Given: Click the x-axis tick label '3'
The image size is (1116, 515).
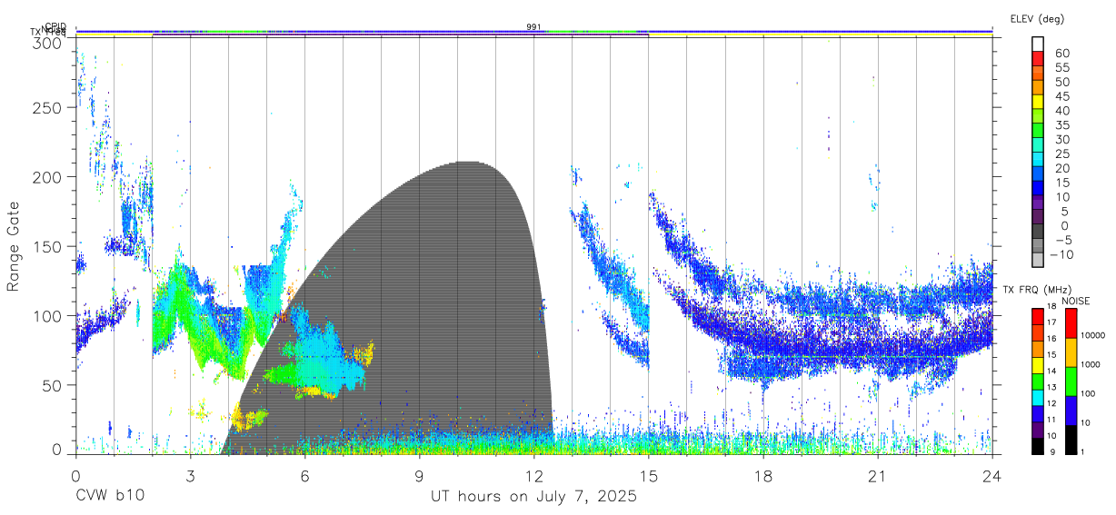Looking at the screenshot, I should pyautogui.click(x=190, y=475).
